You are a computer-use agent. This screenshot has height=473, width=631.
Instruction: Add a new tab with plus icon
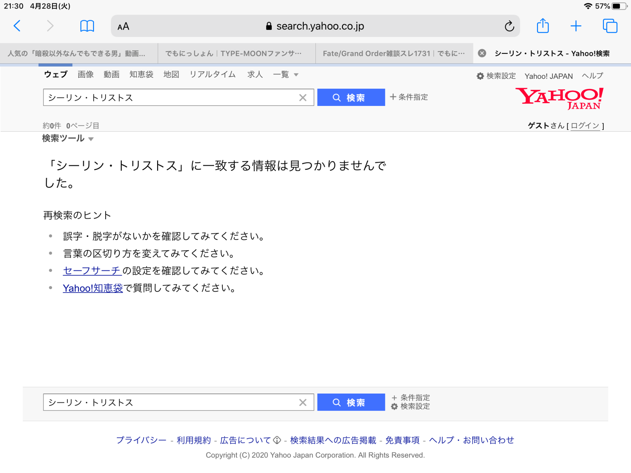coord(576,26)
